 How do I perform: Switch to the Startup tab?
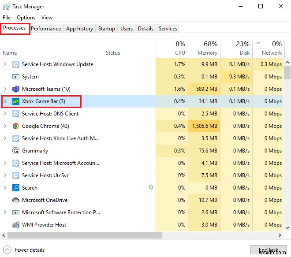(x=106, y=29)
